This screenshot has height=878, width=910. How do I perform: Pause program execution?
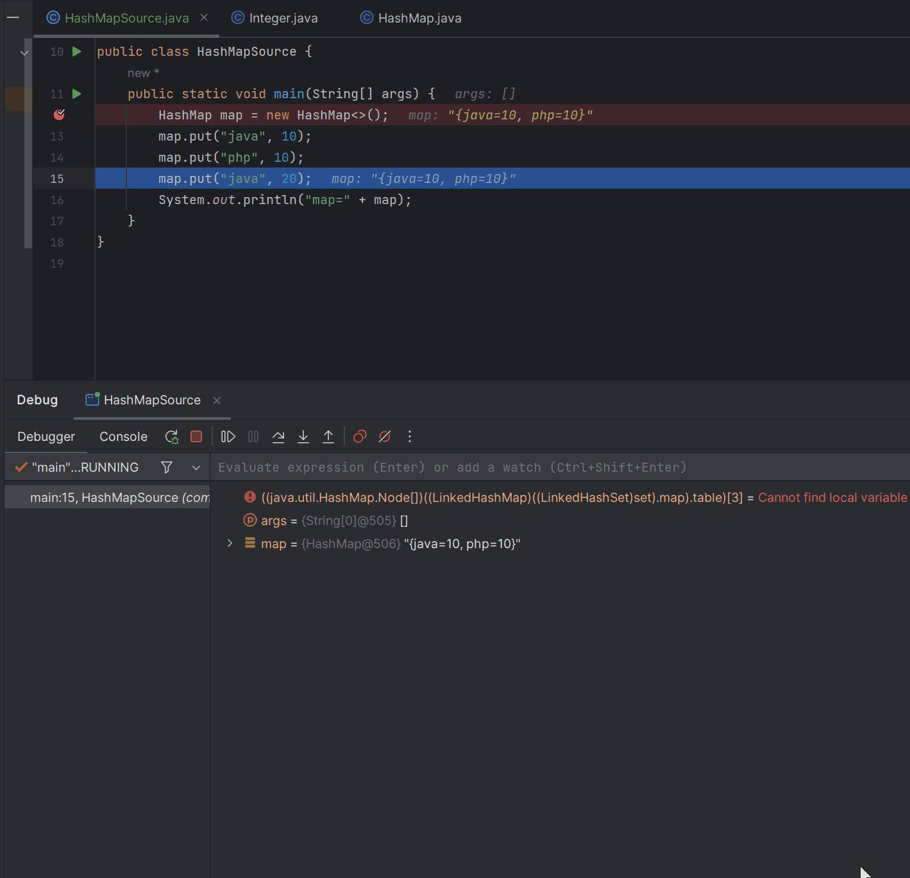click(x=253, y=436)
